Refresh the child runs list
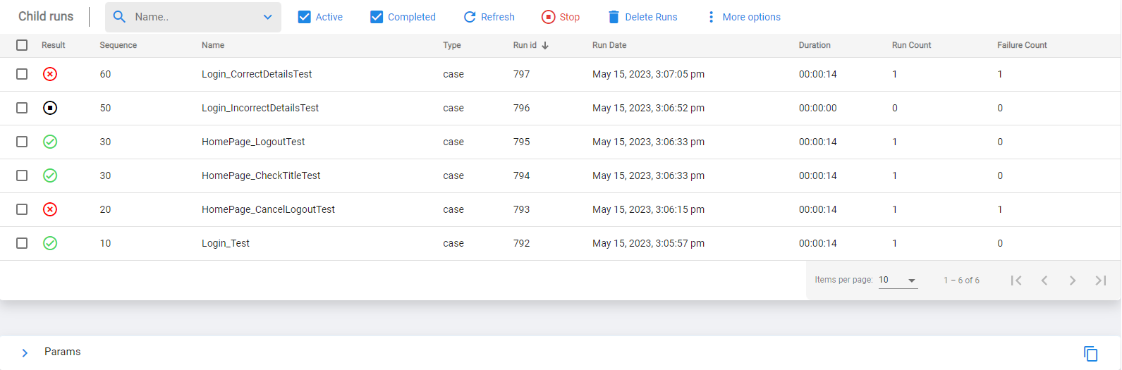 489,17
